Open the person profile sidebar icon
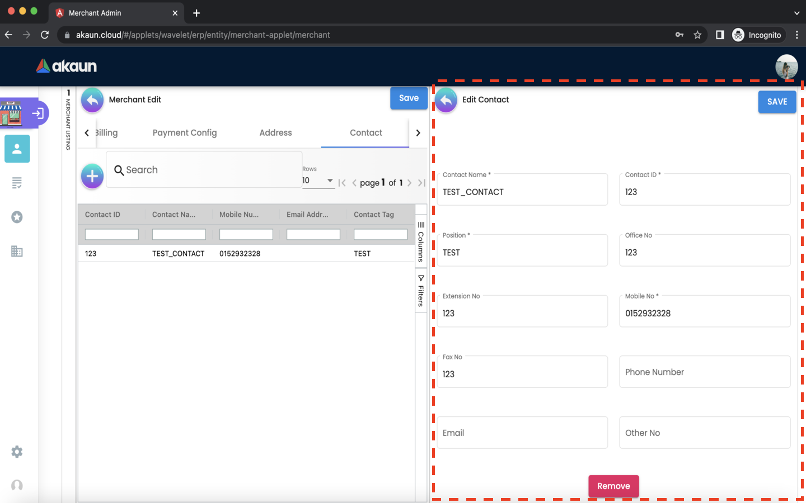Image resolution: width=806 pixels, height=503 pixels. pos(17,149)
